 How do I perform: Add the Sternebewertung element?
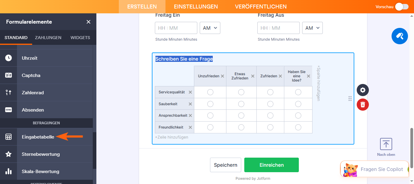click(46, 154)
